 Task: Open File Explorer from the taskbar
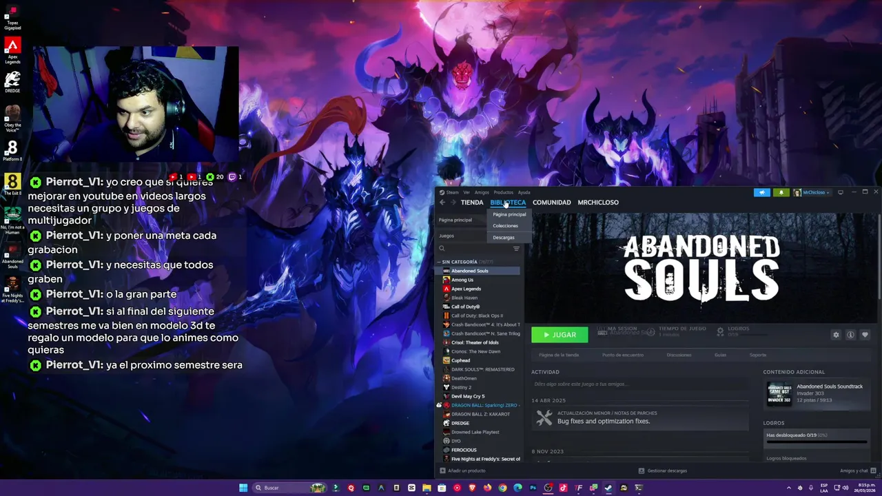[427, 488]
